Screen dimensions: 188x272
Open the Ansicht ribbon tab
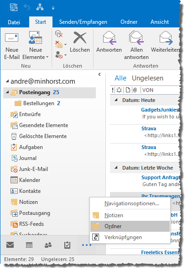(x=160, y=22)
